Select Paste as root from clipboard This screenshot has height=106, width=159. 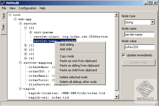click(x=80, y=61)
